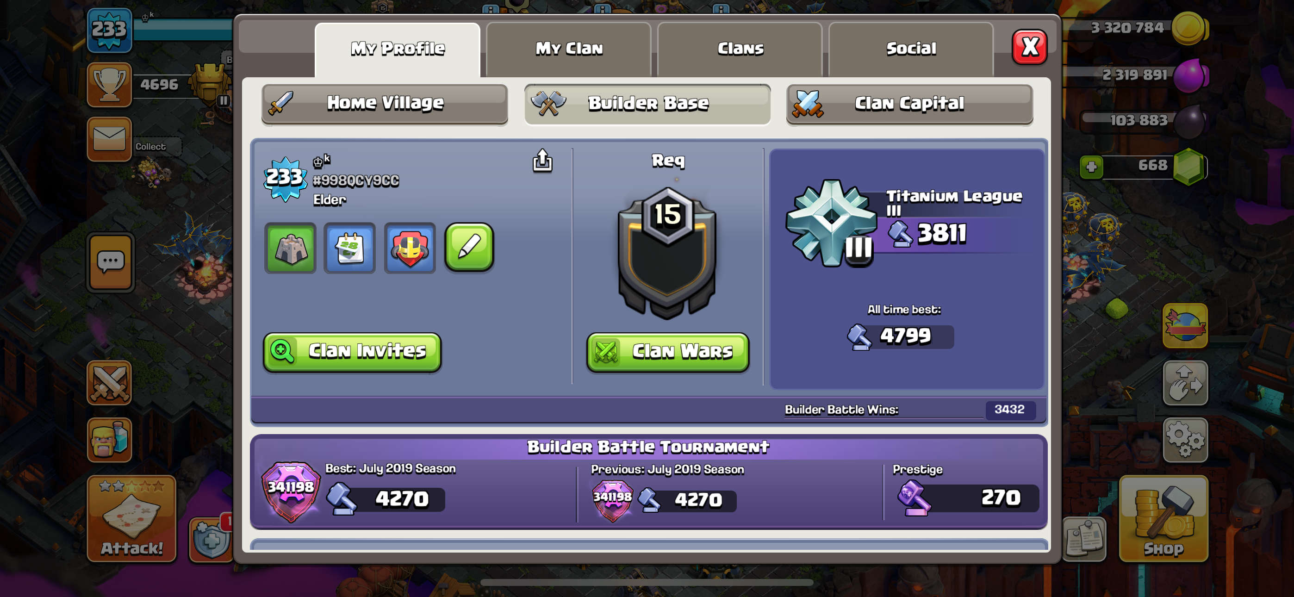Select the Home Village profile view
Viewport: 1294px width, 597px height.
coord(385,104)
